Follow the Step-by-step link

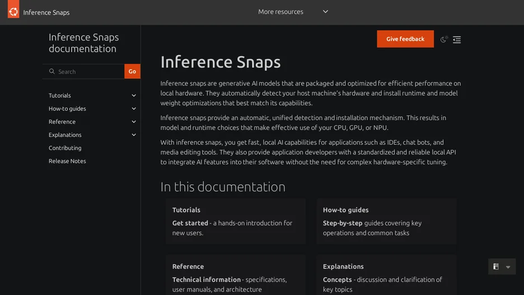[x=343, y=223]
